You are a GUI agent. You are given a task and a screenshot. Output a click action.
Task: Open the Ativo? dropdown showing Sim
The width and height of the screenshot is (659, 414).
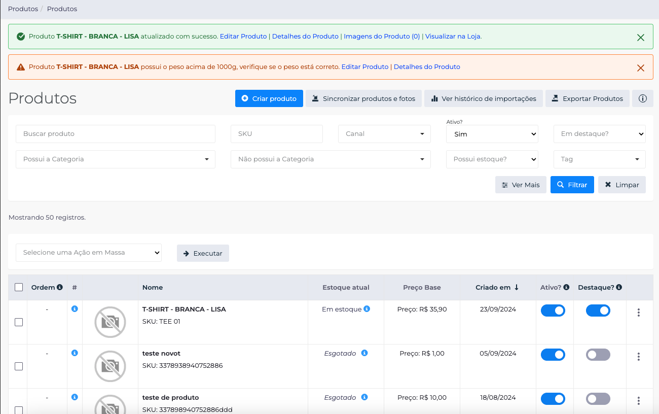[x=492, y=134]
